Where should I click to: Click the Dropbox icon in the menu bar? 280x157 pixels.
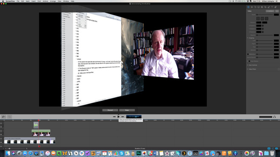pyautogui.click(x=248, y=1)
